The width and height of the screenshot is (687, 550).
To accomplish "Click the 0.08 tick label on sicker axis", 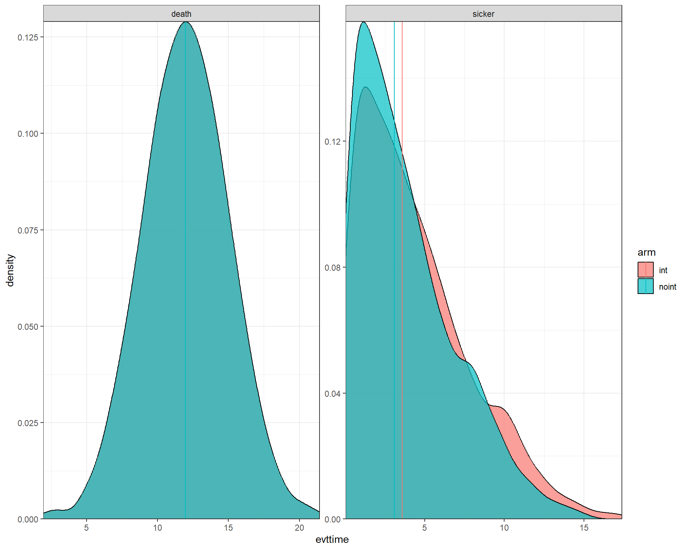I will click(x=332, y=268).
